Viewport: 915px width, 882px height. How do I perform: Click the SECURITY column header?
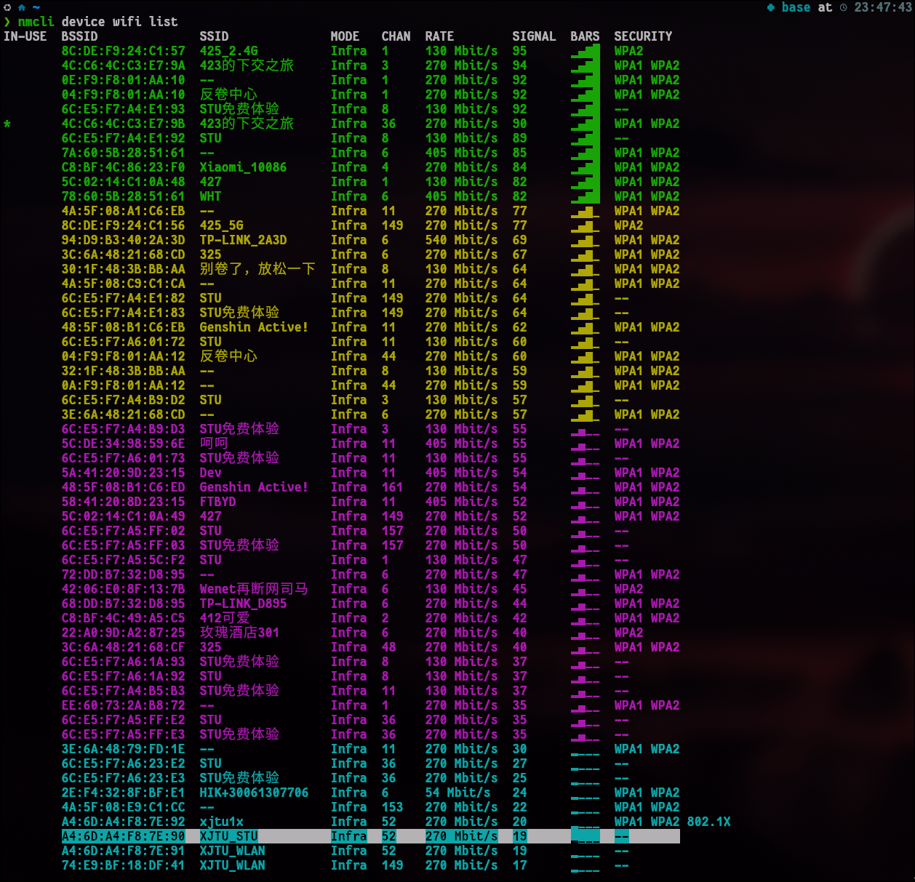click(642, 36)
